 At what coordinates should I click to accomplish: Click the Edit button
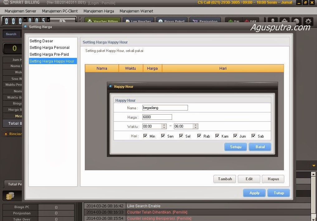coord(249,179)
